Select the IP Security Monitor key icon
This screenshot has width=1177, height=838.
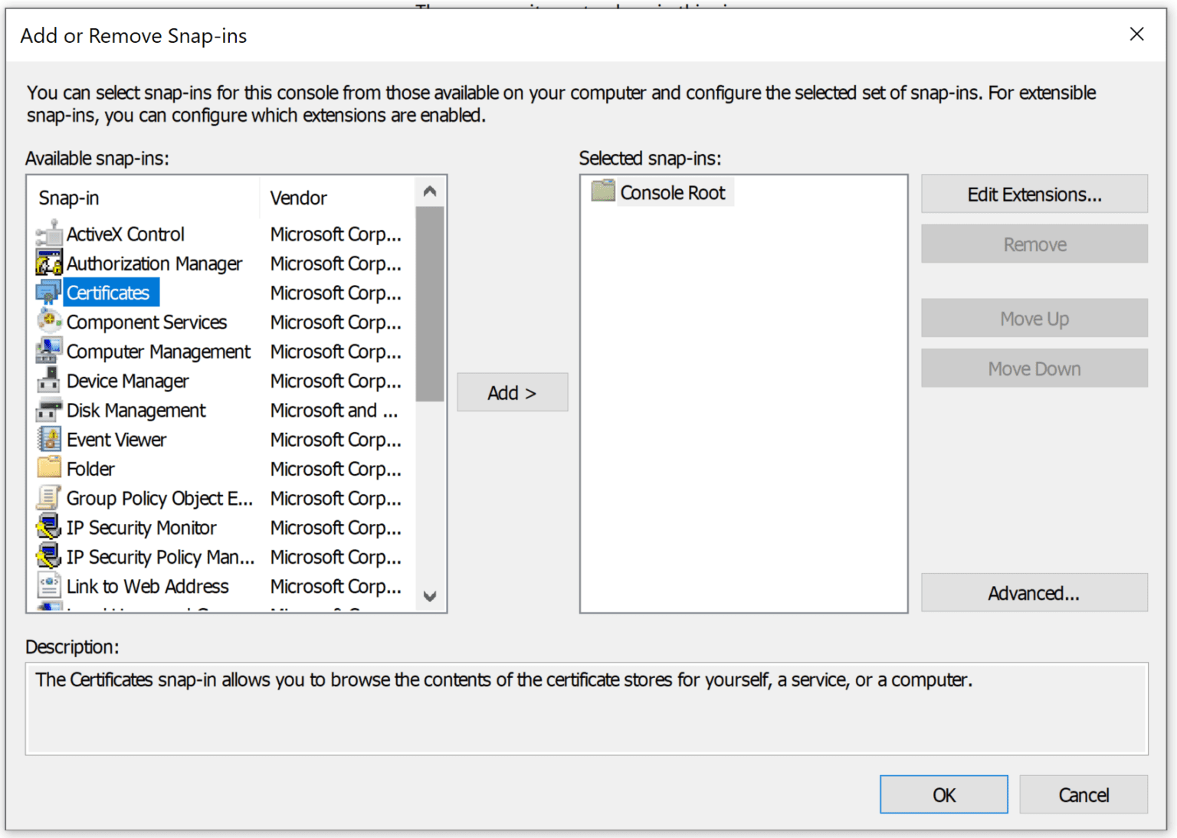coord(49,527)
